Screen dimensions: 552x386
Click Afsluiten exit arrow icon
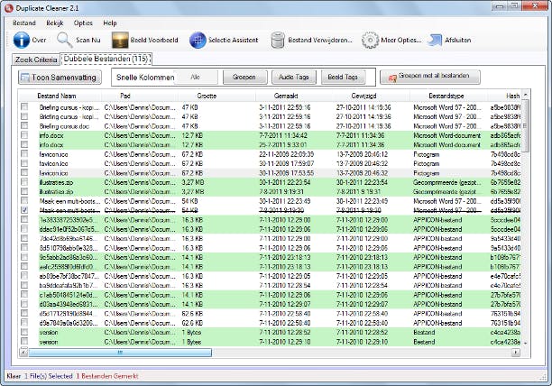[435, 40]
